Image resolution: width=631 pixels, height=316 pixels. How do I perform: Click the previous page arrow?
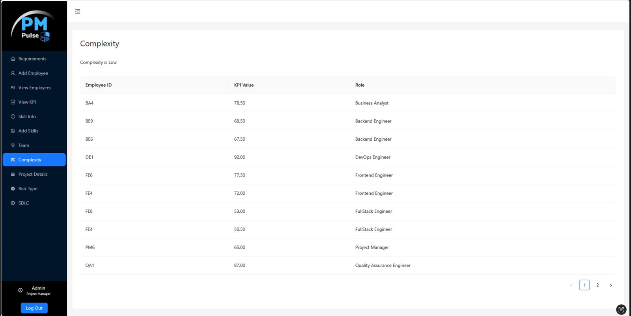571,285
